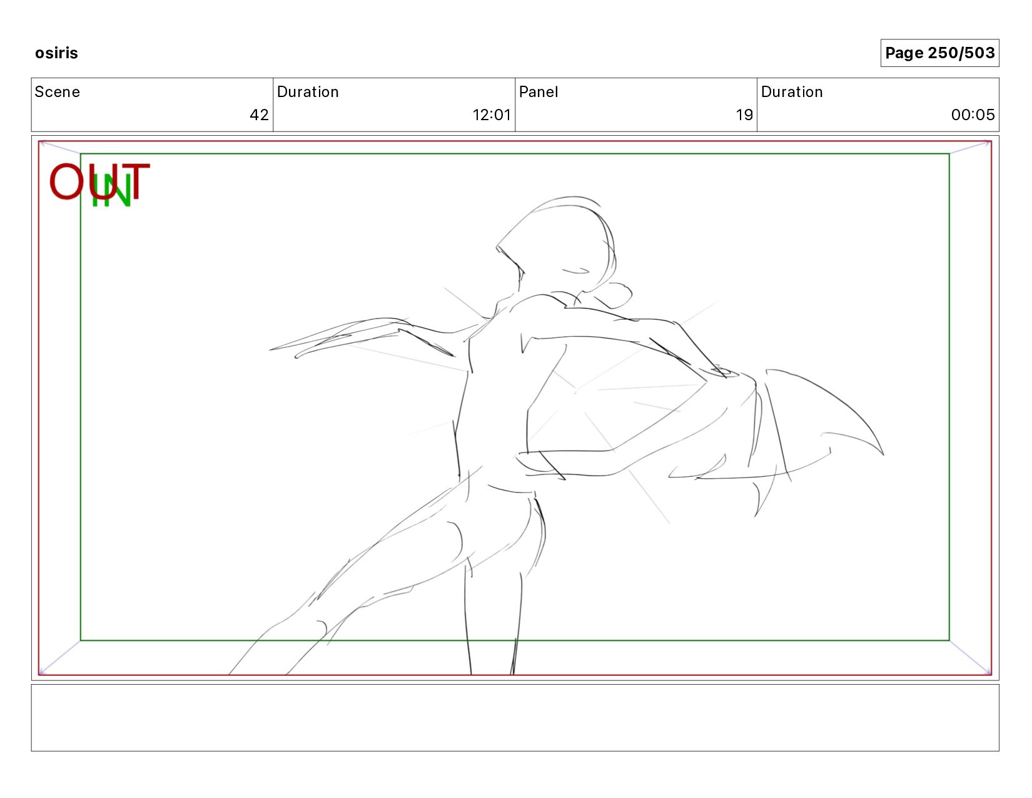This screenshot has width=1032, height=798.
Task: Select the 'Scene' header label
Action: coord(58,92)
